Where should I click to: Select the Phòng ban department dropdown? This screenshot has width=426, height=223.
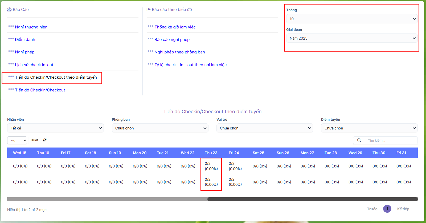(160, 128)
